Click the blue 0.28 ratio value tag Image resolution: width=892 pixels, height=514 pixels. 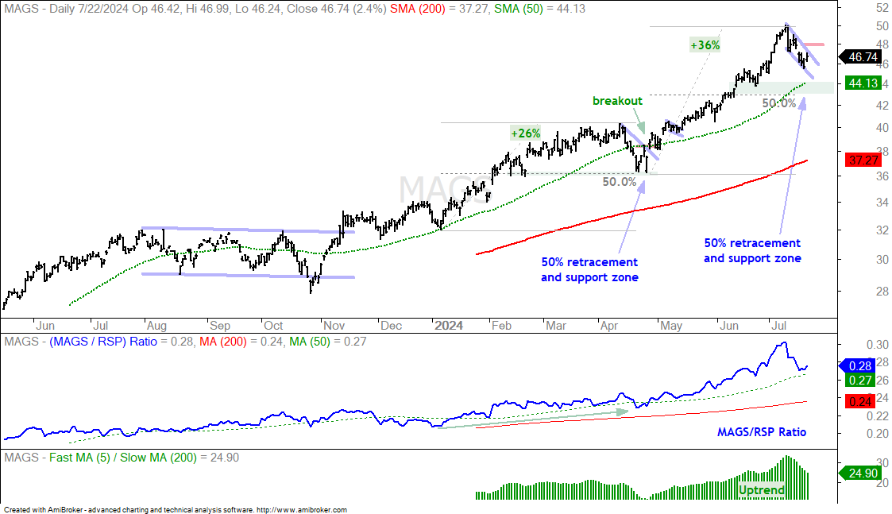pyautogui.click(x=860, y=366)
